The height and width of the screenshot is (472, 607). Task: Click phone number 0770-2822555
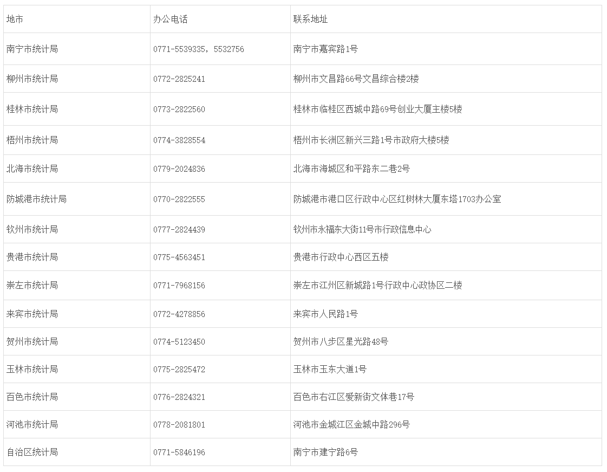tap(179, 199)
